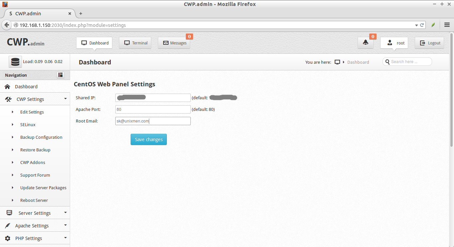Click the Root Email input field
Image resolution: width=454 pixels, height=247 pixels.
[x=153, y=121]
